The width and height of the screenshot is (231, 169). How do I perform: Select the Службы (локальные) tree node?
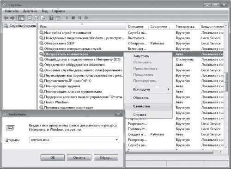[x=21, y=25]
